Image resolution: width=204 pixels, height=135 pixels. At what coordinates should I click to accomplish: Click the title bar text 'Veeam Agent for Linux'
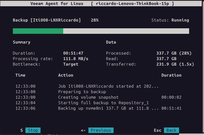point(57,4)
